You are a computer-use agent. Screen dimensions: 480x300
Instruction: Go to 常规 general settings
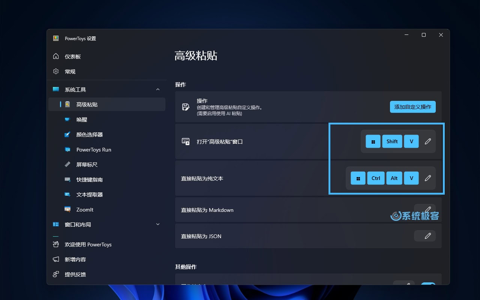107,71
